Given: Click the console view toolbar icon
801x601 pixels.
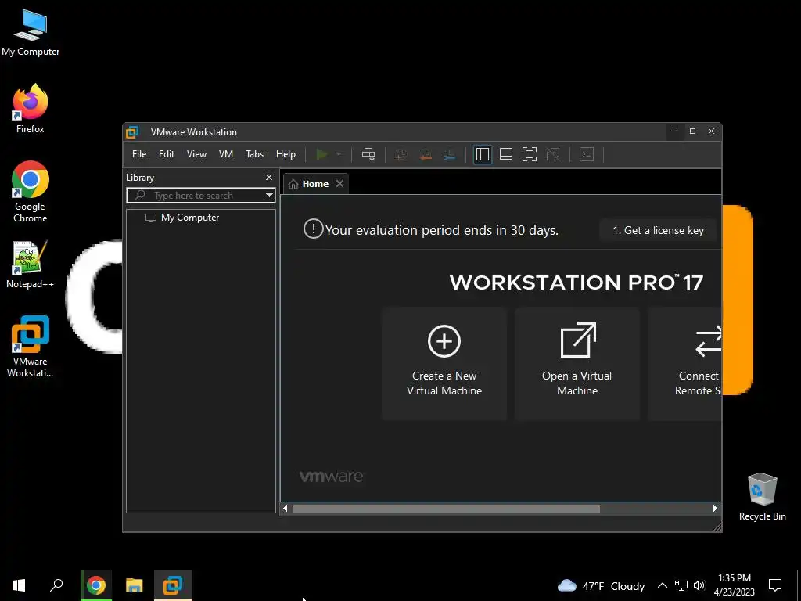Looking at the screenshot, I should coord(587,154).
